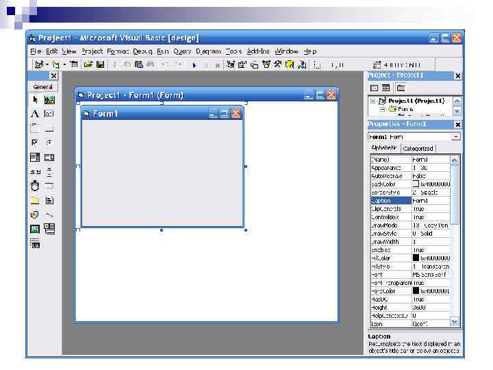Select the PictureBox control tool
493x370 pixels.
49,100
